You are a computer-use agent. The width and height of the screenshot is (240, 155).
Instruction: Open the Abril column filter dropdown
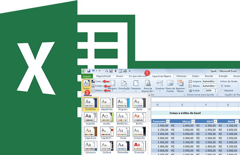click(x=215, y=121)
